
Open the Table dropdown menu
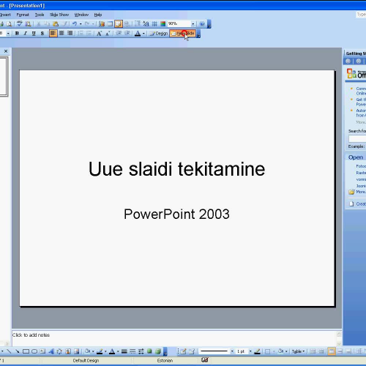[298, 351]
